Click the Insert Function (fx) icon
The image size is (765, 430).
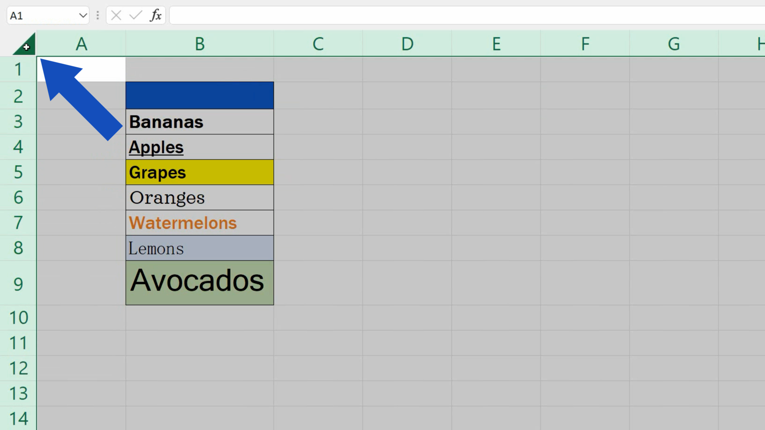[156, 15]
